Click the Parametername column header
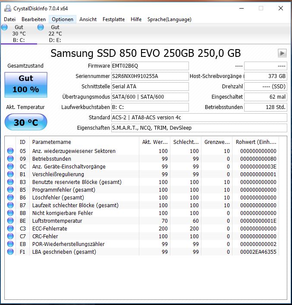This screenshot has width=292, height=305. [85, 142]
